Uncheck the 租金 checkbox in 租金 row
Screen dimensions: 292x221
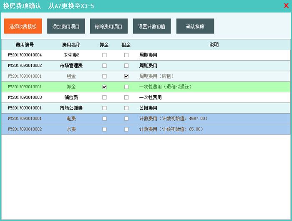[x=126, y=76]
